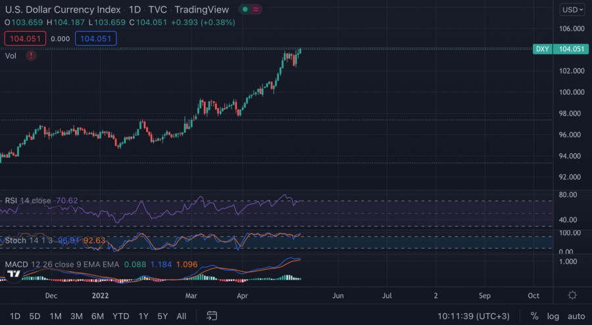Click the clock time 10:11:39 (UTC+3)
The height and width of the screenshot is (325, 592).
pos(474,316)
